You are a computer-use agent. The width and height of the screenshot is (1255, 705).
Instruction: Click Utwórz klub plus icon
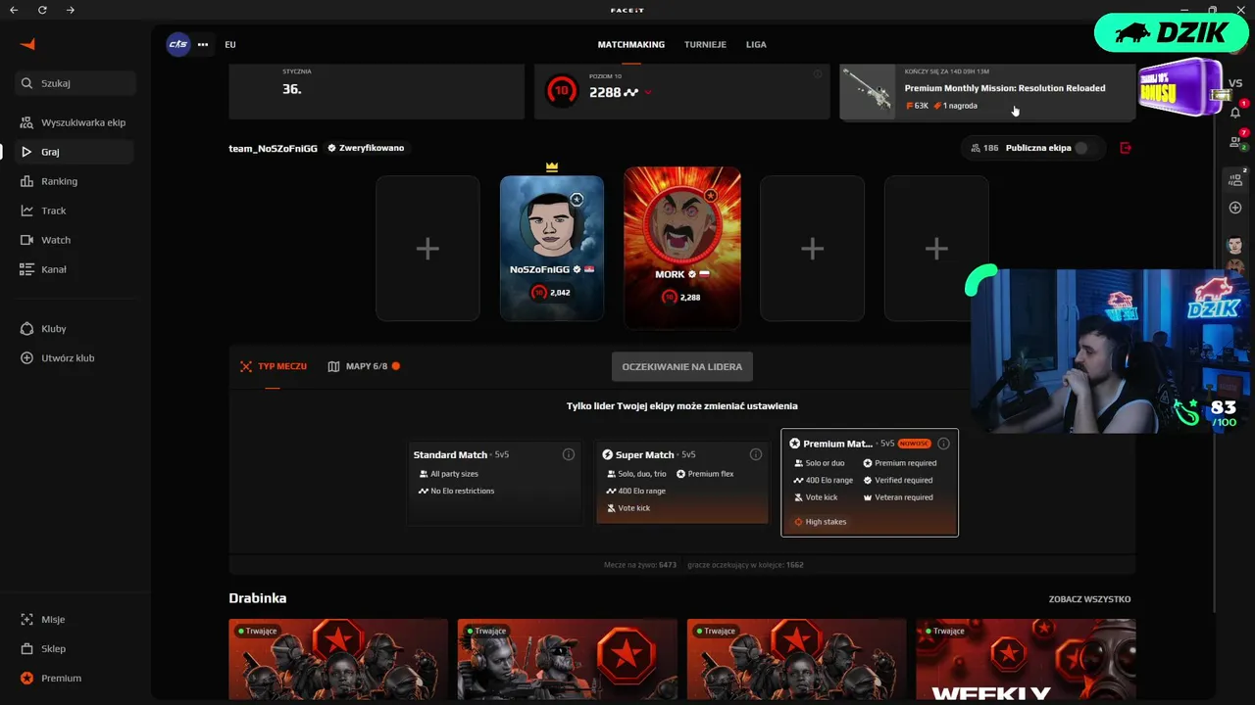26,358
